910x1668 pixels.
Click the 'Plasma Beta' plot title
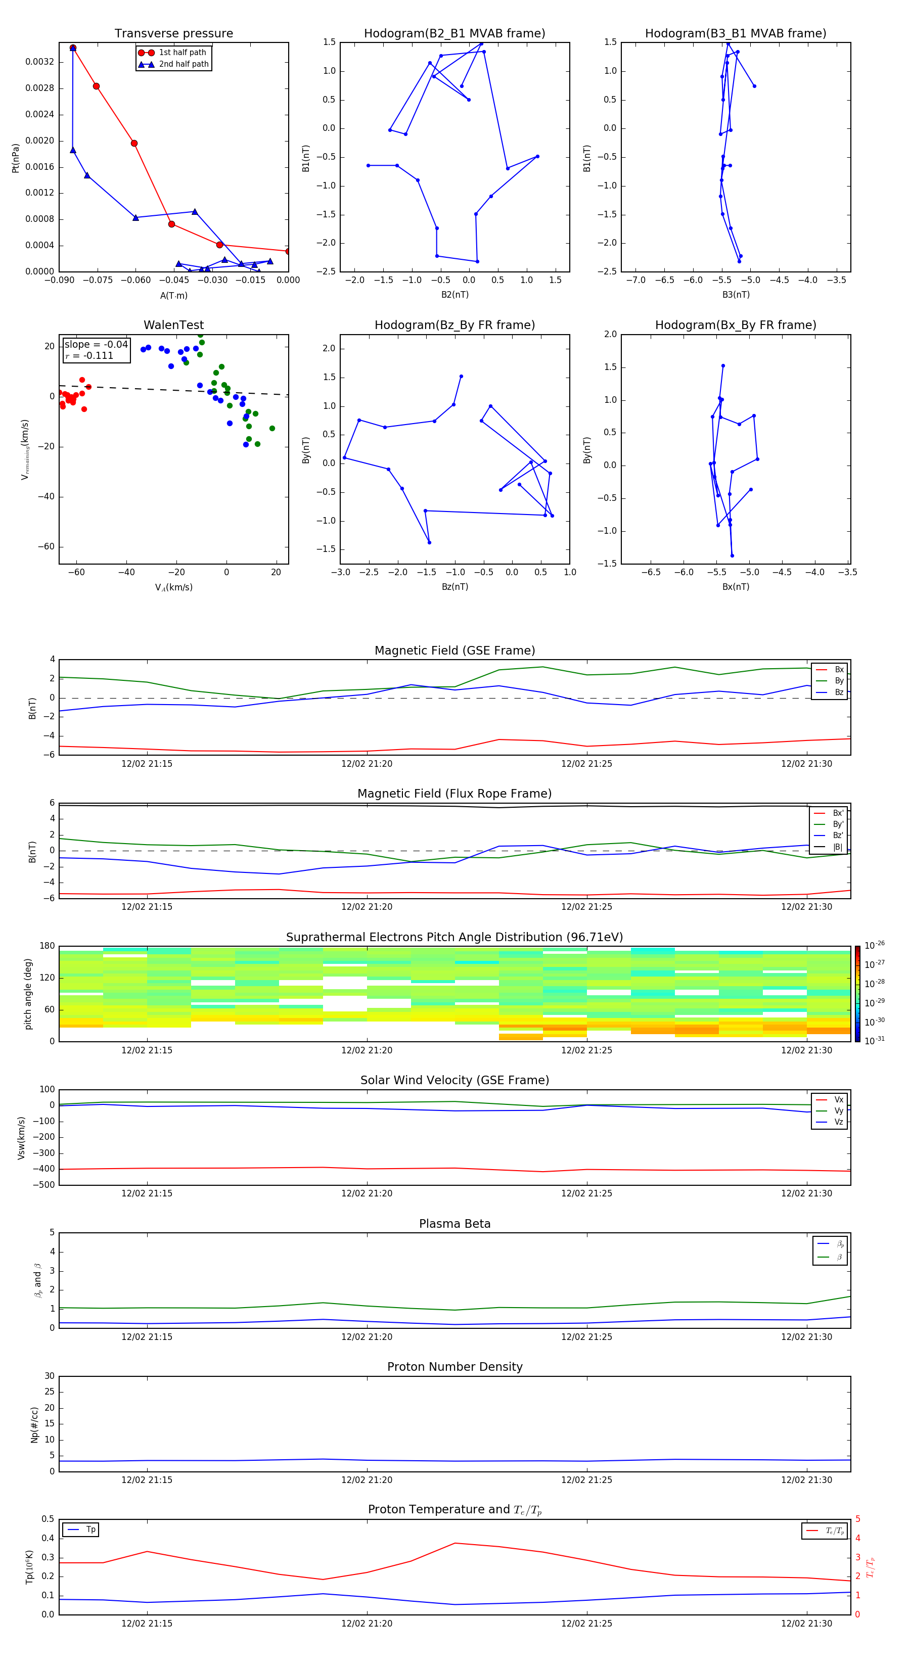click(x=454, y=1224)
